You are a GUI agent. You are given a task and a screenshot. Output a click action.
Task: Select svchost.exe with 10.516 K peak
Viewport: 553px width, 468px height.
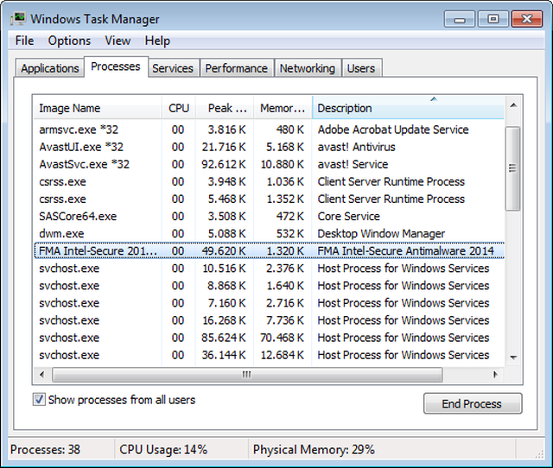click(269, 269)
